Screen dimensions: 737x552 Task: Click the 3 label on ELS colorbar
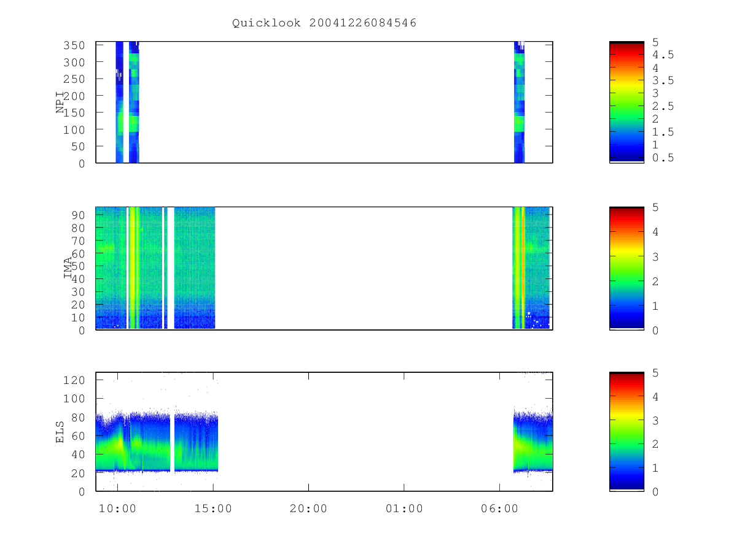click(655, 421)
